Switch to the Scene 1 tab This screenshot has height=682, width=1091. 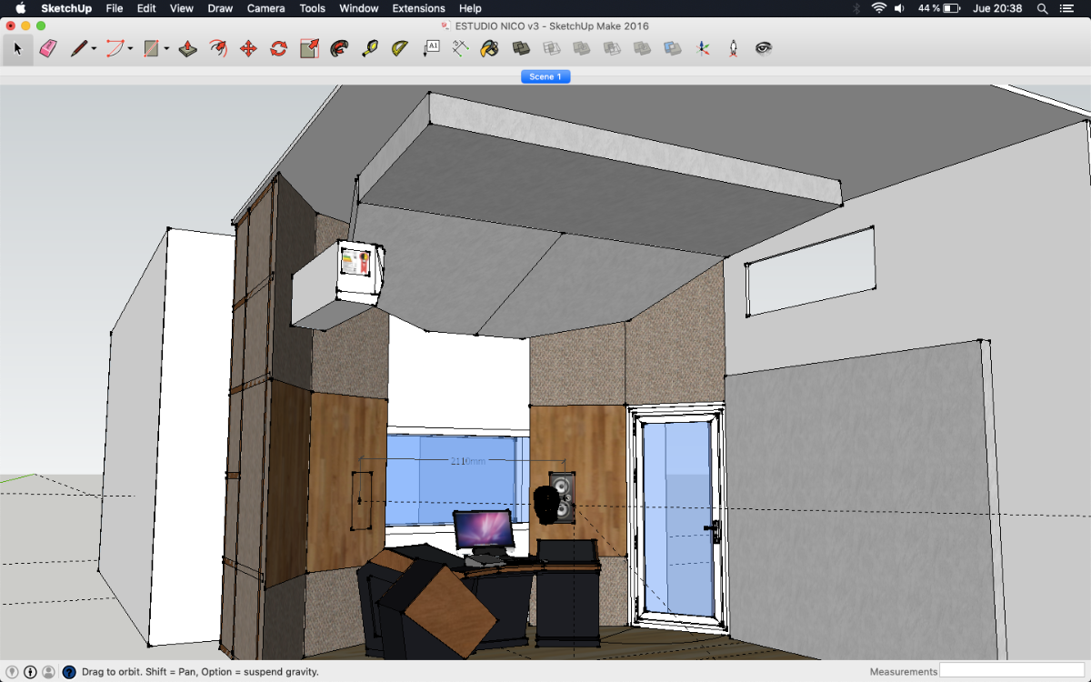click(545, 76)
